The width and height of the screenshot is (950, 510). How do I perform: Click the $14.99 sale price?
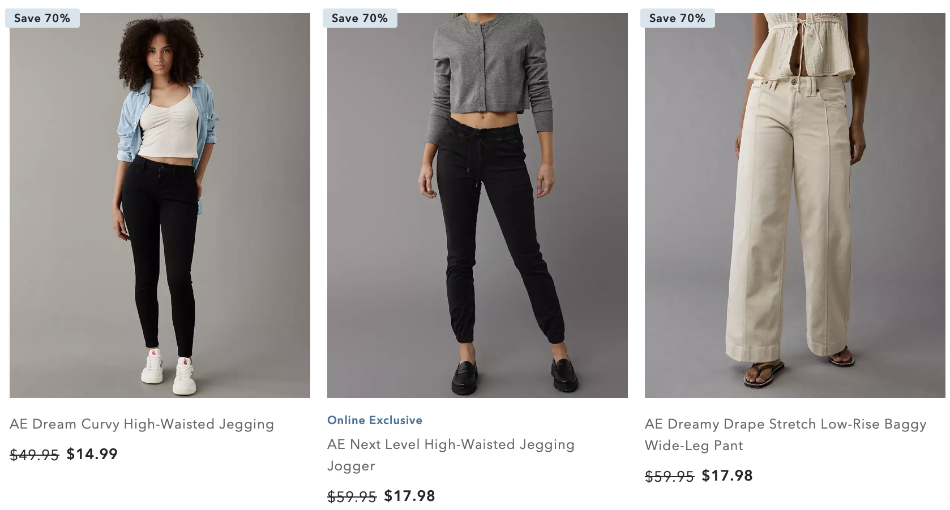(92, 454)
